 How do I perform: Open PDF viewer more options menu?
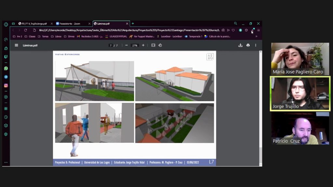coord(256,45)
